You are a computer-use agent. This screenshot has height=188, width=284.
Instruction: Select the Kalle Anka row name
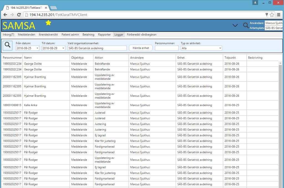click(31, 105)
